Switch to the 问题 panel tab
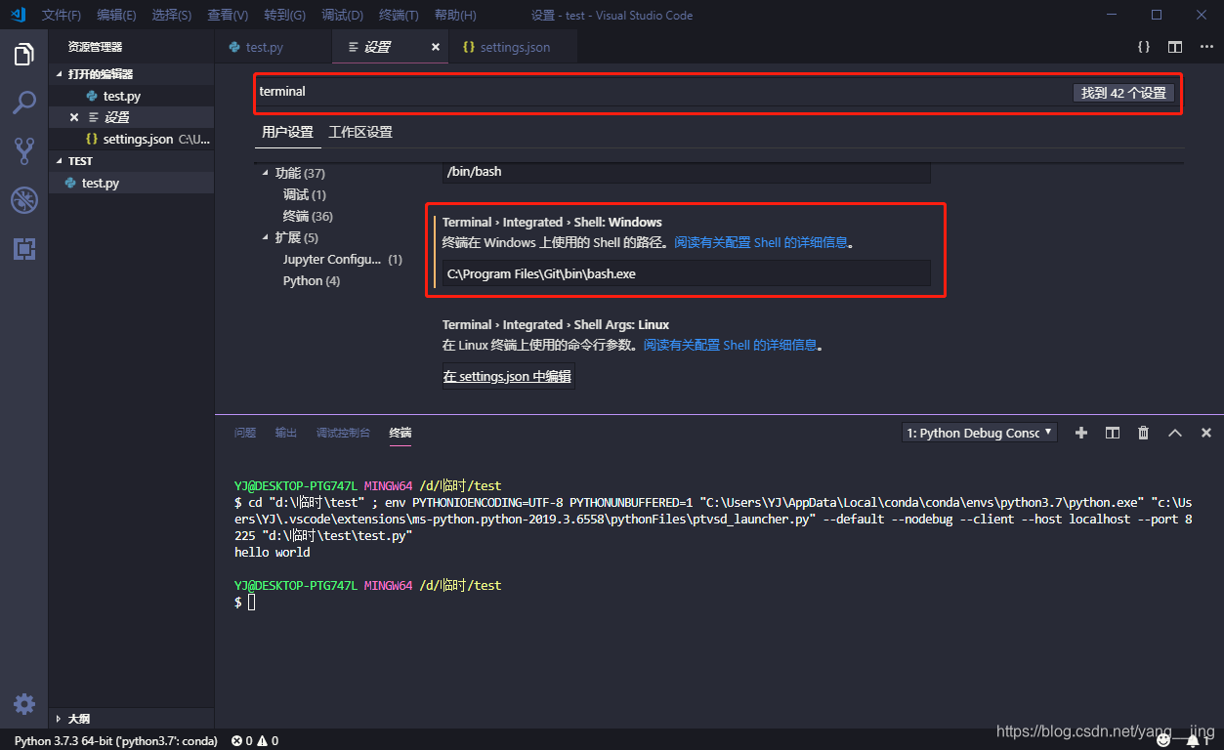This screenshot has width=1224, height=750. 245,433
